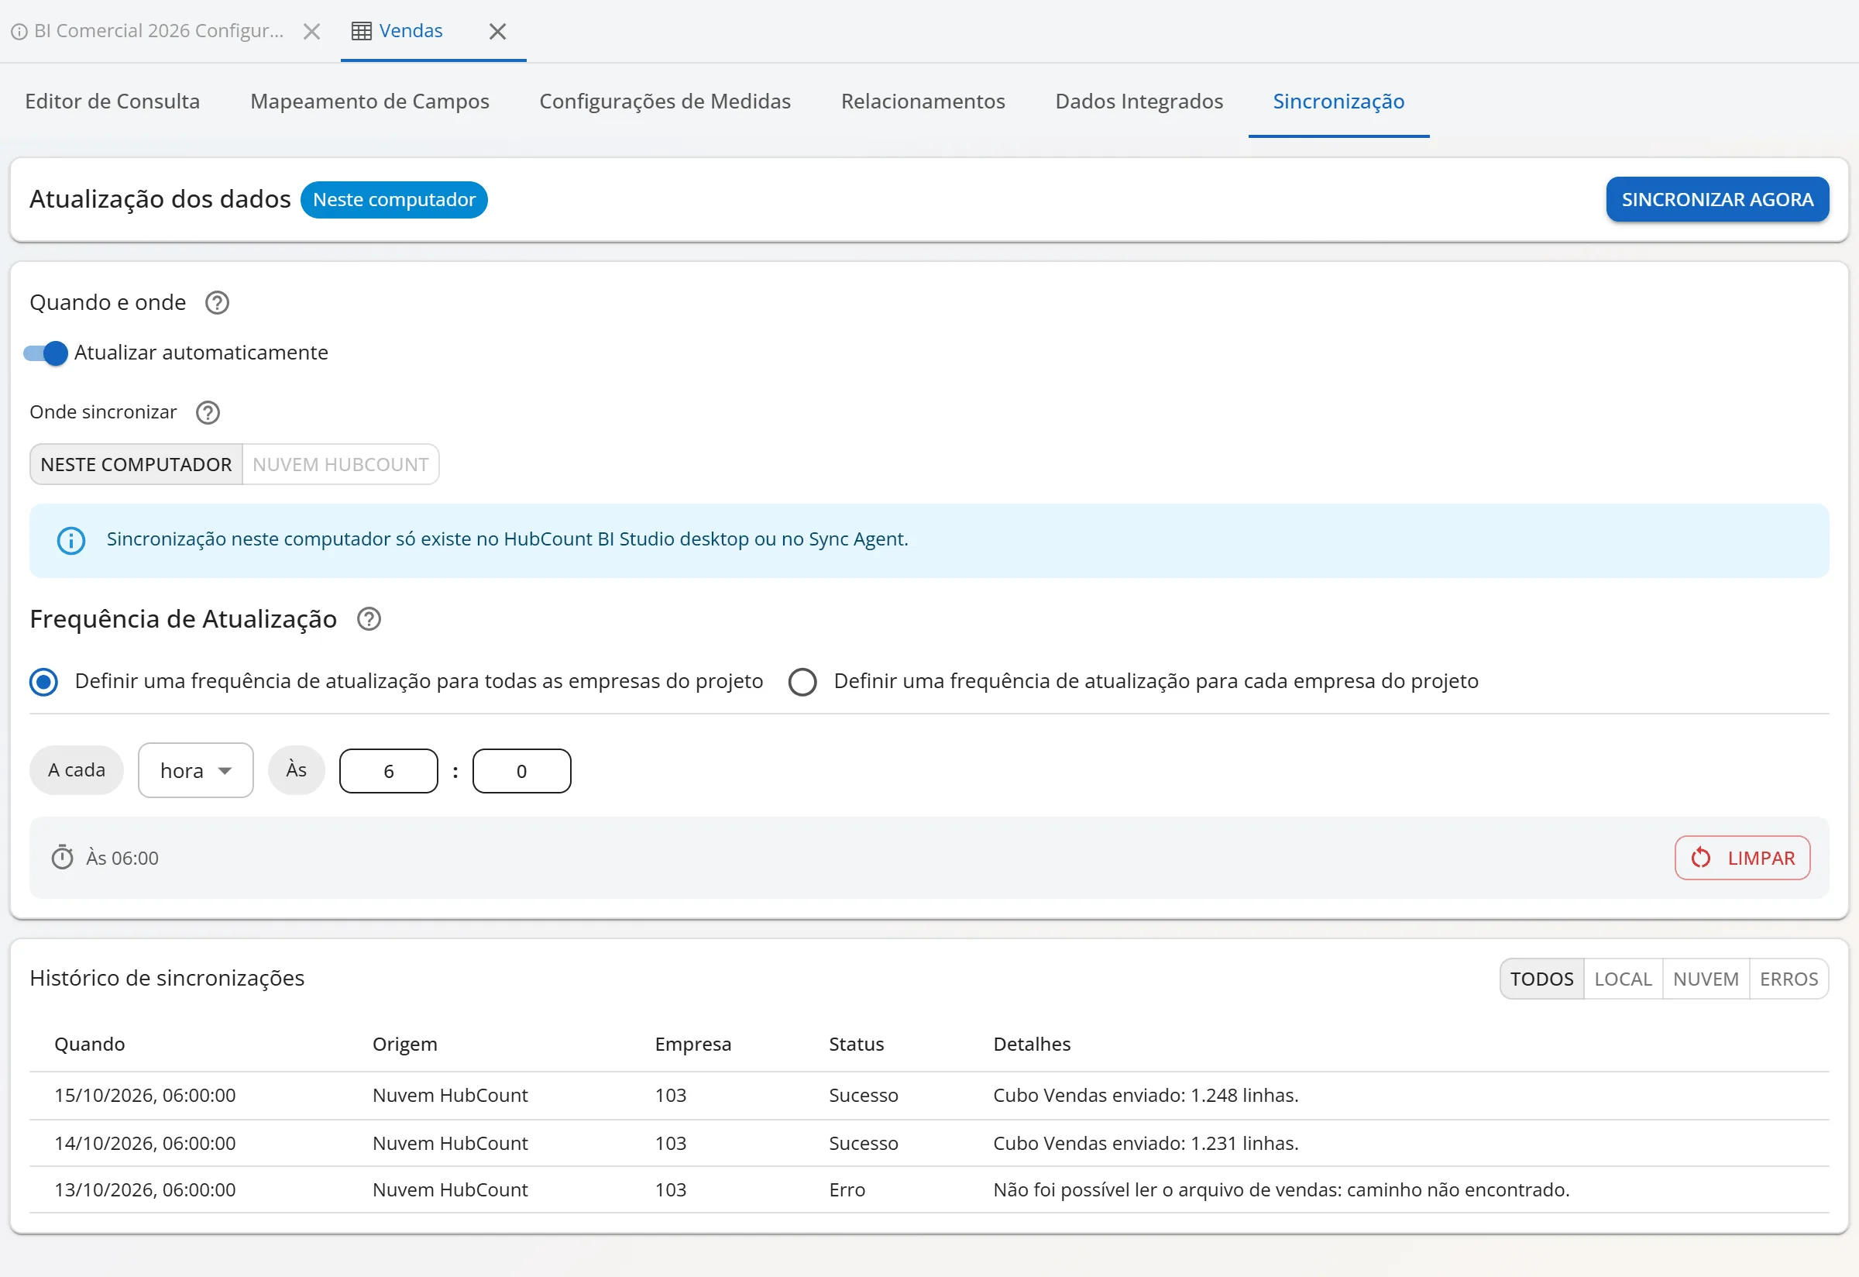This screenshot has width=1859, height=1277.
Task: Click help icon next to Quando e onde
Action: pos(217,303)
